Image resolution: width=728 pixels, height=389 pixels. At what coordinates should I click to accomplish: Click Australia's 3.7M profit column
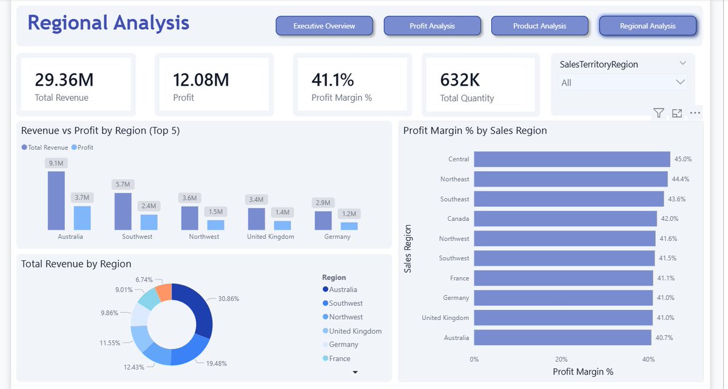82,218
